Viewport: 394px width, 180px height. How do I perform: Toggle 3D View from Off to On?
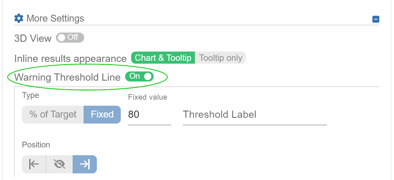click(70, 37)
